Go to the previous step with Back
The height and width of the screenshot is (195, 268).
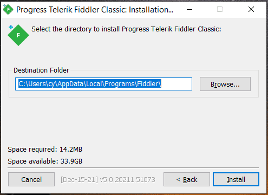click(187, 179)
